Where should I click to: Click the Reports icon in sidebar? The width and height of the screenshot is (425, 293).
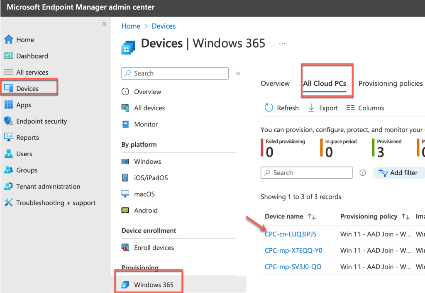pyautogui.click(x=9, y=137)
